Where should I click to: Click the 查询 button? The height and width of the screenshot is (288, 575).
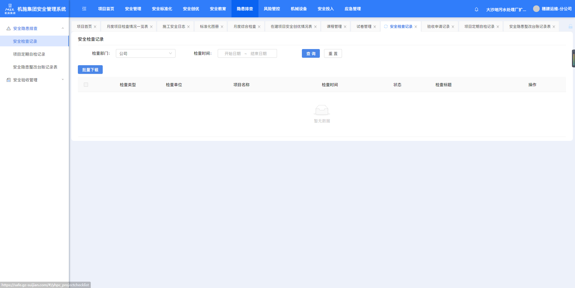[x=311, y=54]
